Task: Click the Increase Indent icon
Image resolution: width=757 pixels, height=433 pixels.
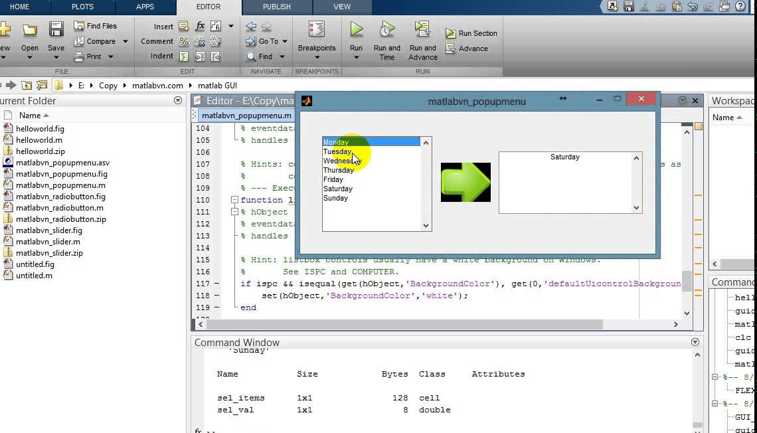Action: pos(200,56)
